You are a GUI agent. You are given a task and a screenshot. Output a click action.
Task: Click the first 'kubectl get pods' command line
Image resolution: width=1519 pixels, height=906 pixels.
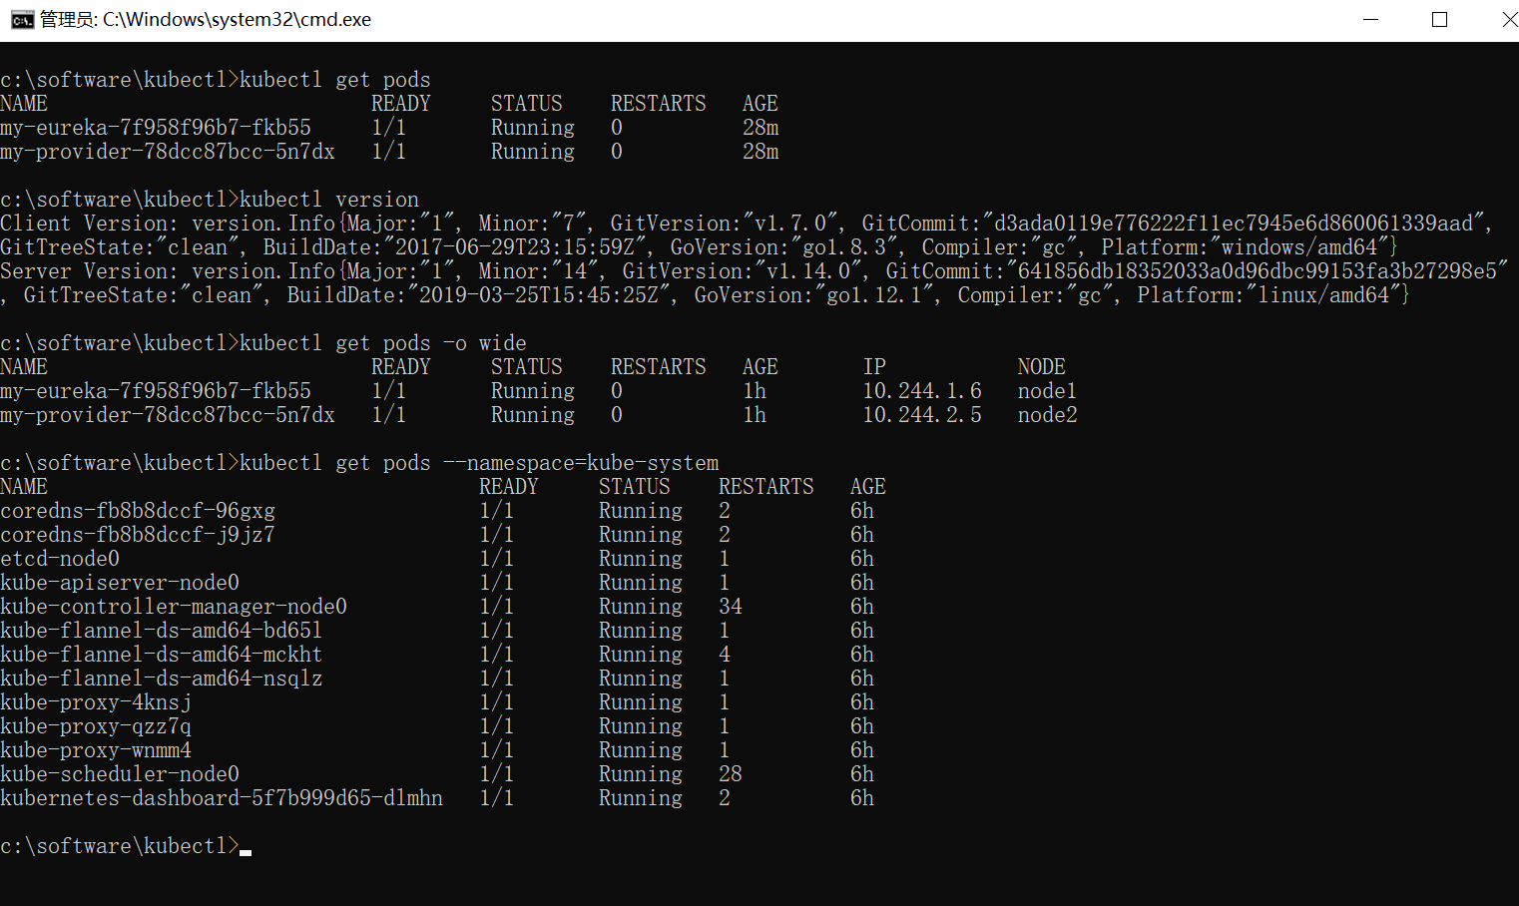click(x=216, y=80)
